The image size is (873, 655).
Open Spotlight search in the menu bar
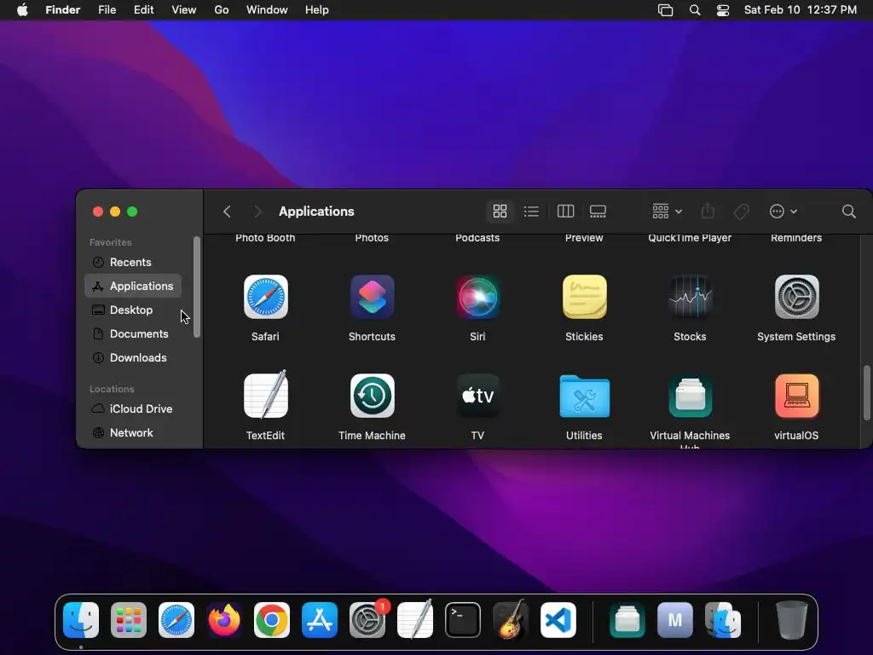click(x=694, y=10)
